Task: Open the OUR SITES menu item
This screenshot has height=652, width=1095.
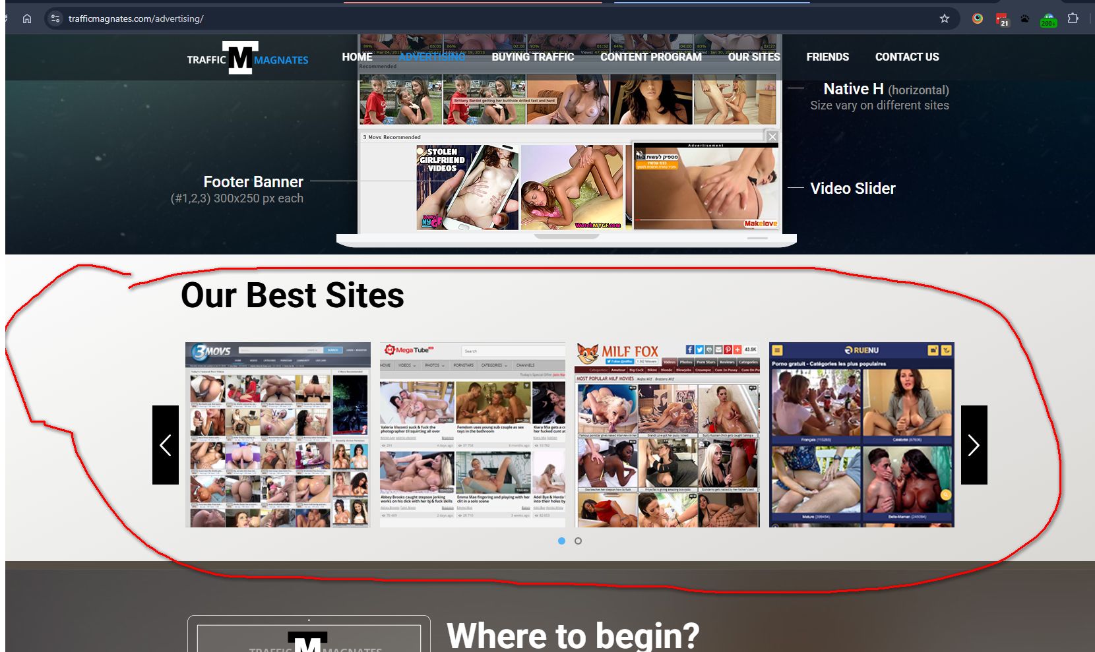Action: pyautogui.click(x=754, y=57)
